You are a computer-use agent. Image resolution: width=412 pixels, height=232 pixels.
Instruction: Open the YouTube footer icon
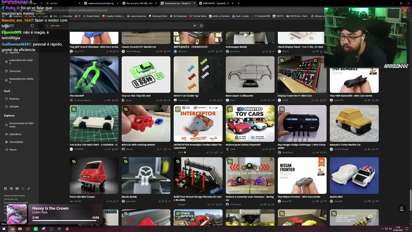[17, 188]
